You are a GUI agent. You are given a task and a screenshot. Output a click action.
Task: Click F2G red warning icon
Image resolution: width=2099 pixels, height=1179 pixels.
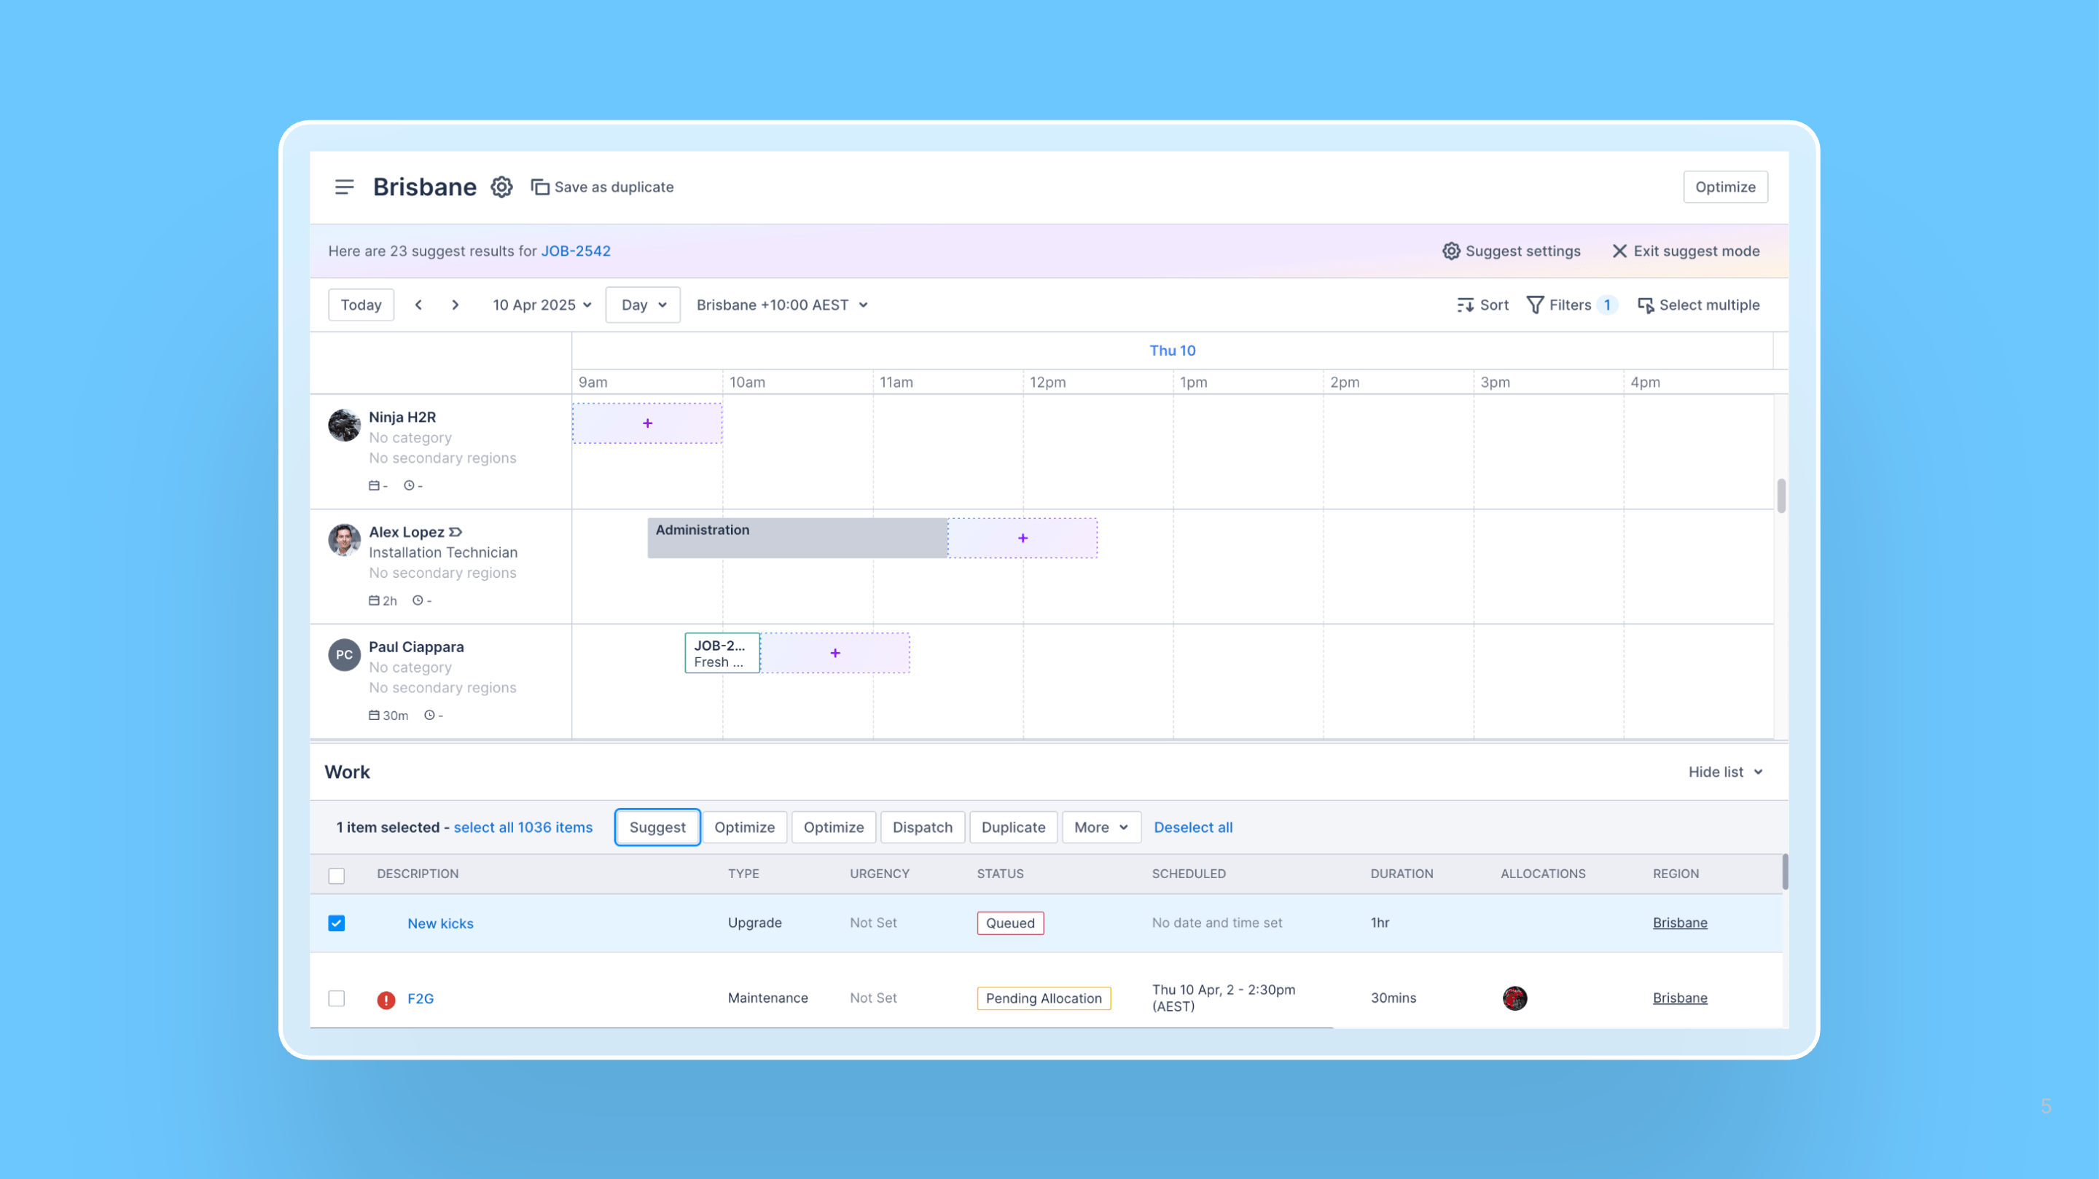(386, 1000)
